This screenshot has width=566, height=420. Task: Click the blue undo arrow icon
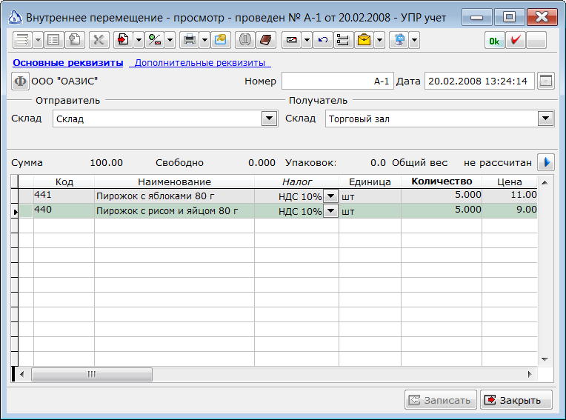pyautogui.click(x=322, y=40)
